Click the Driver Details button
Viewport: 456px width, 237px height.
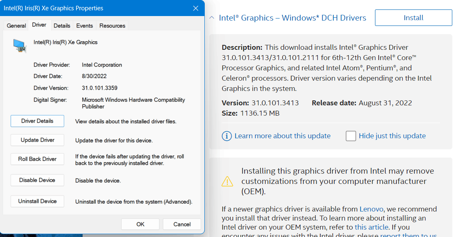click(37, 121)
